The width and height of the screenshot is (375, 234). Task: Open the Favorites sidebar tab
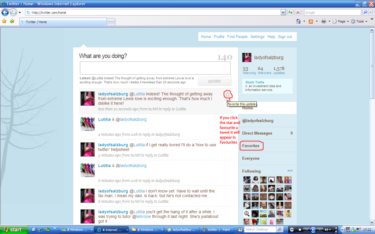click(267, 146)
